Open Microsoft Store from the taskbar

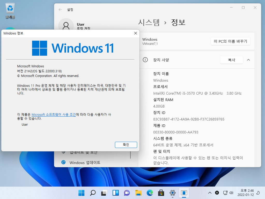tap(161, 193)
